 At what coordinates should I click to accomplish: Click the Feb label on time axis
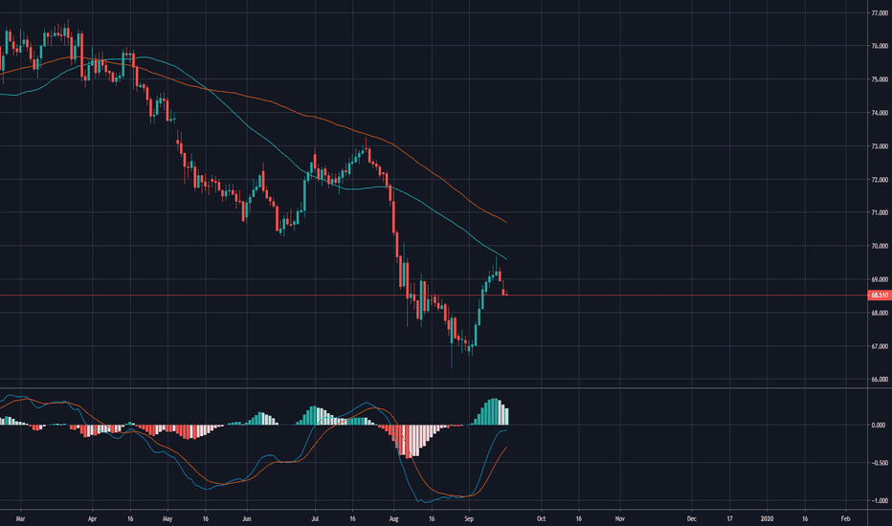click(x=845, y=518)
